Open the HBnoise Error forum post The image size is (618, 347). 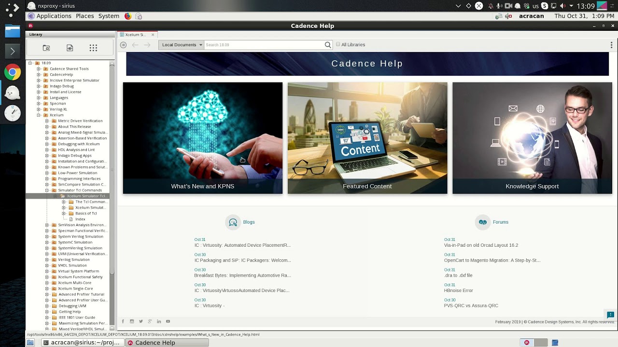coord(459,291)
